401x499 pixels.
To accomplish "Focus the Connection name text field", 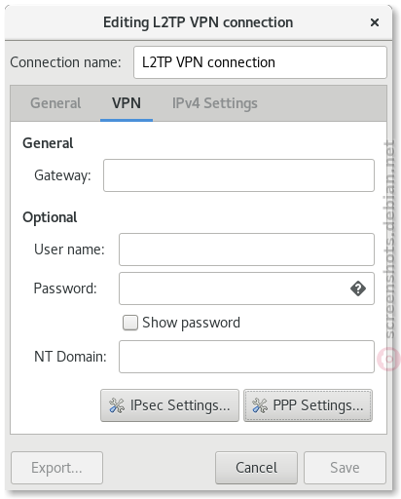I will click(x=260, y=62).
